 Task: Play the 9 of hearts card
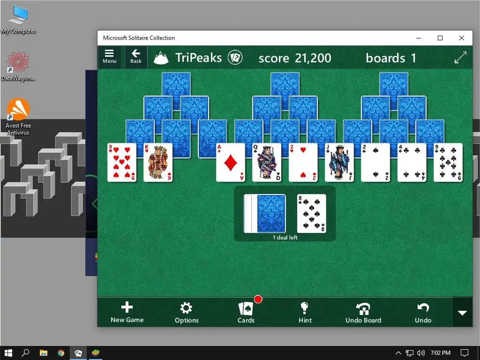tap(122, 163)
